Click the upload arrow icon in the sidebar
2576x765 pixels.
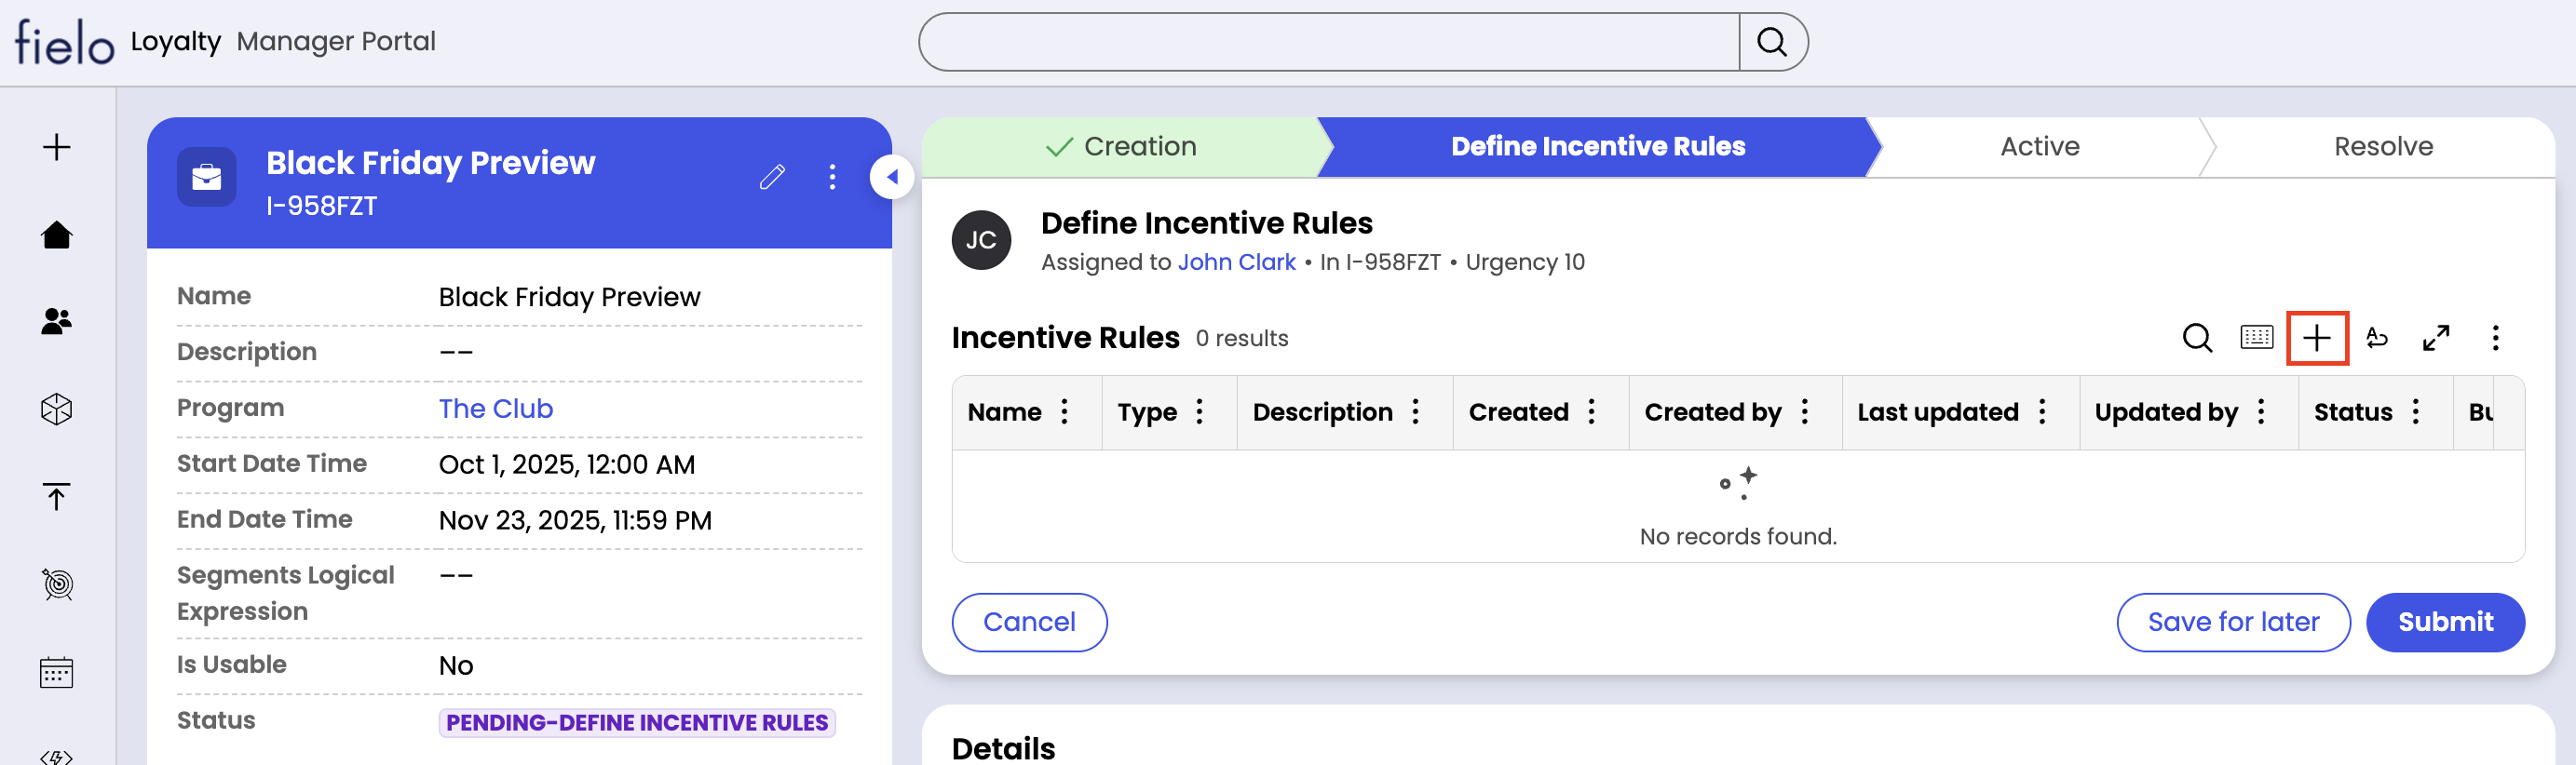tap(57, 496)
